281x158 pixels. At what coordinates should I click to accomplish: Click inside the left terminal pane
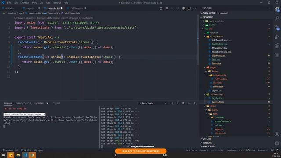(x=50, y=127)
